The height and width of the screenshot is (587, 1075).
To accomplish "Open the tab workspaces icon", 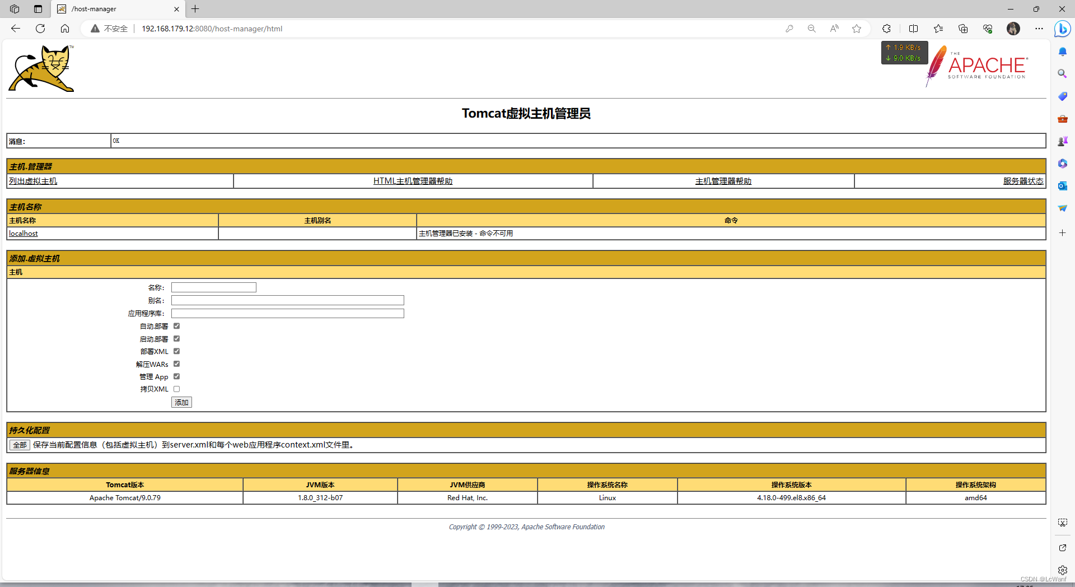I will coord(15,9).
